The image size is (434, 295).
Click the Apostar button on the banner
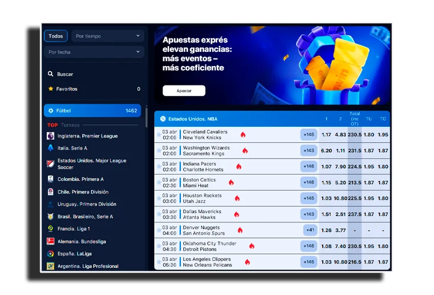click(x=184, y=91)
